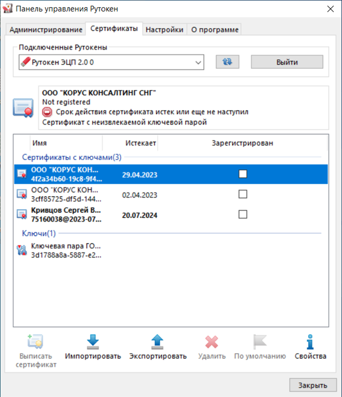
Task: Toggle Зарегистрирован checkbox for Кривцов Сергей certificate
Action: (243, 214)
